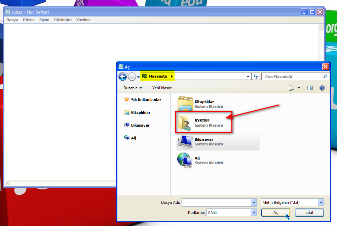Click the Bilgisayar monitor icon in the sidebar
337x226 pixels.
click(126, 125)
